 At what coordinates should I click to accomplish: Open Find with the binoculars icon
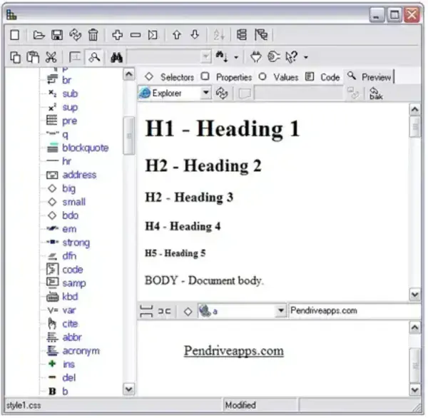pos(116,57)
